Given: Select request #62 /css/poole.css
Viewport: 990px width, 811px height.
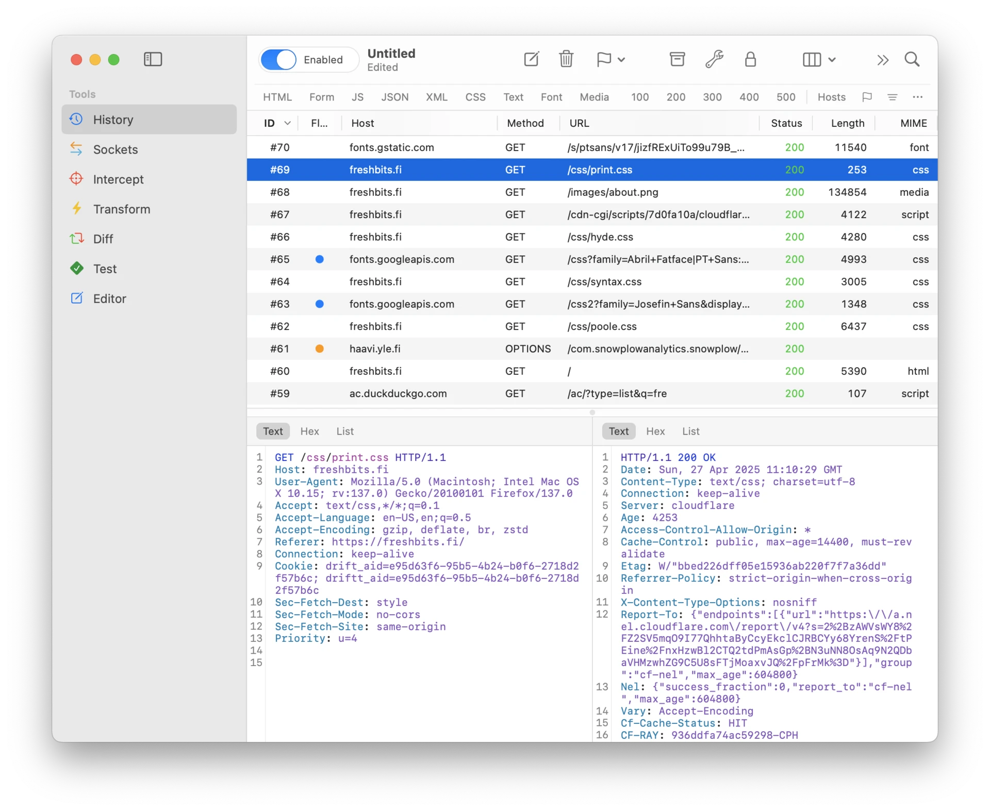Looking at the screenshot, I should 592,327.
